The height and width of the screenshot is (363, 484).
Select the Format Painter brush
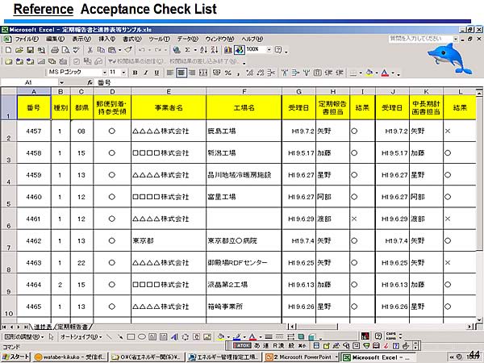[128, 50]
